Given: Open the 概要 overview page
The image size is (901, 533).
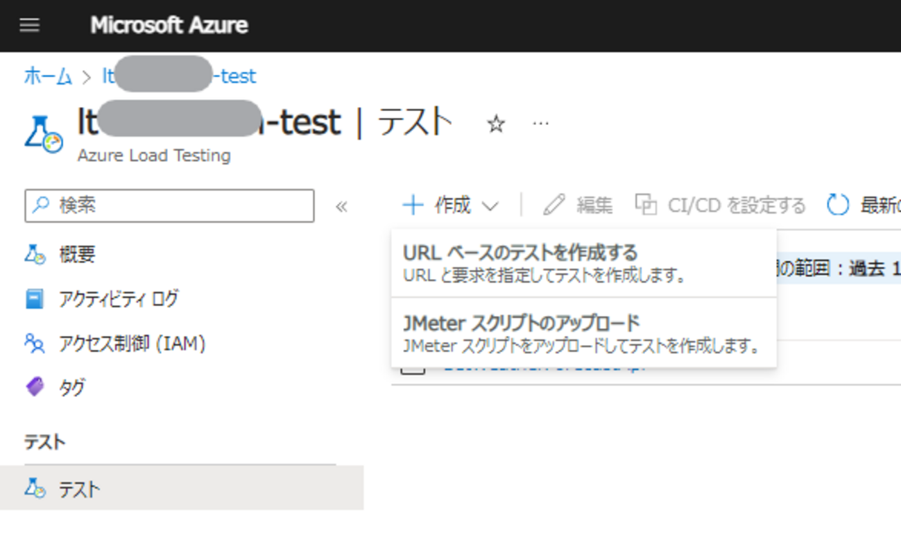Looking at the screenshot, I should pos(60,254).
